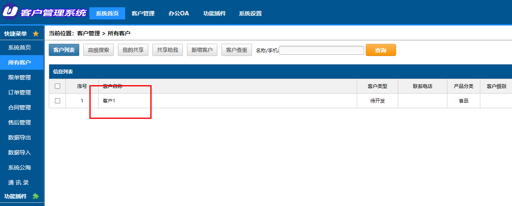Click the orange 查询 button
This screenshot has width=512, height=206.
pyautogui.click(x=381, y=50)
